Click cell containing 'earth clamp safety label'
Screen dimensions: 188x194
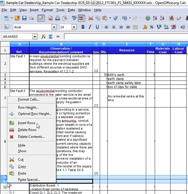(x=127, y=83)
